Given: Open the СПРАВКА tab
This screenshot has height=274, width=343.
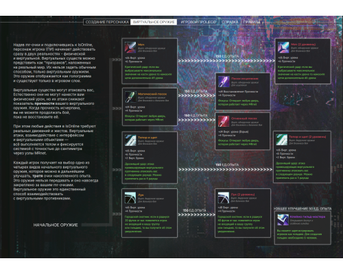Looking at the screenshot, I should tap(230, 22).
